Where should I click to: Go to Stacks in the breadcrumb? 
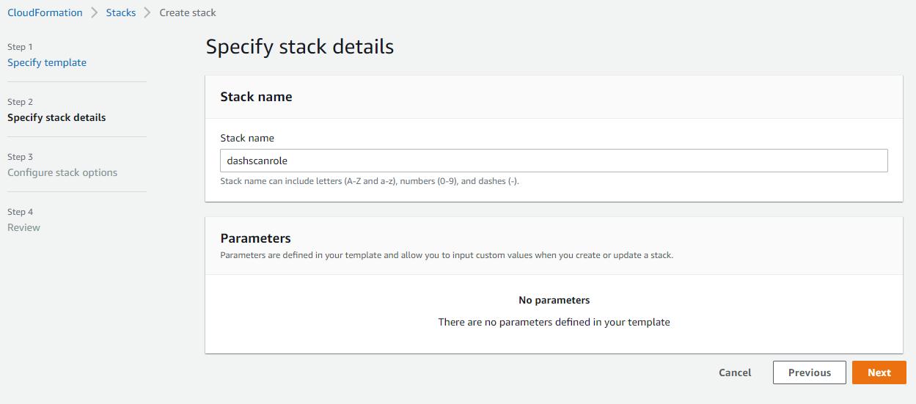click(120, 12)
